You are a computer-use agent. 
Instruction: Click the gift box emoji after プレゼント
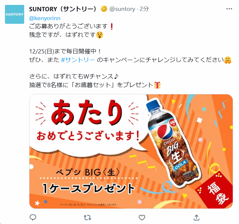(157, 85)
